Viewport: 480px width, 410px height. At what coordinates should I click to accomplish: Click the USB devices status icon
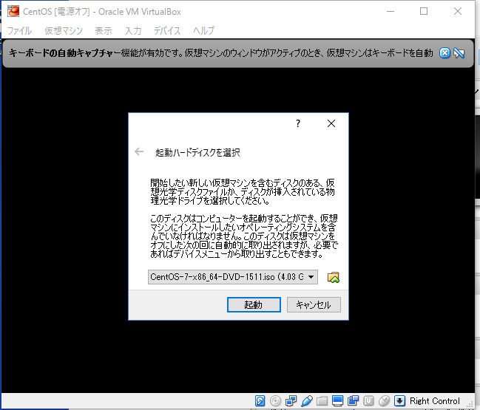(x=306, y=400)
